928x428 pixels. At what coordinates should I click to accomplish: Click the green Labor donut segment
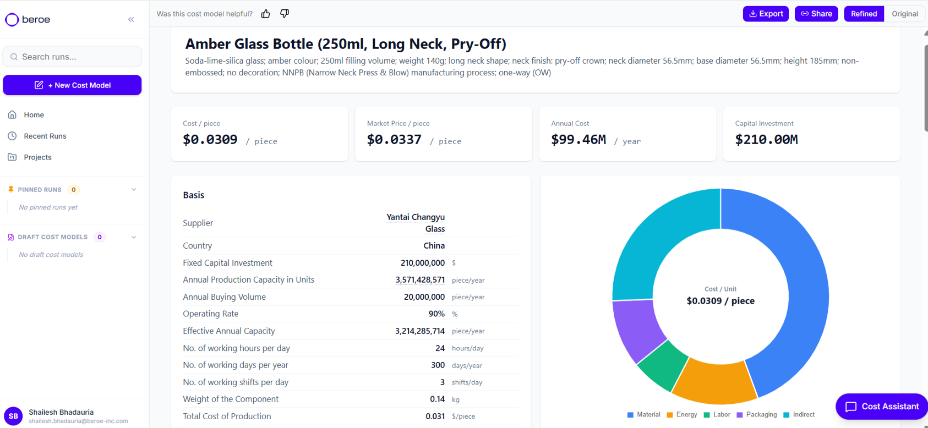click(x=664, y=365)
